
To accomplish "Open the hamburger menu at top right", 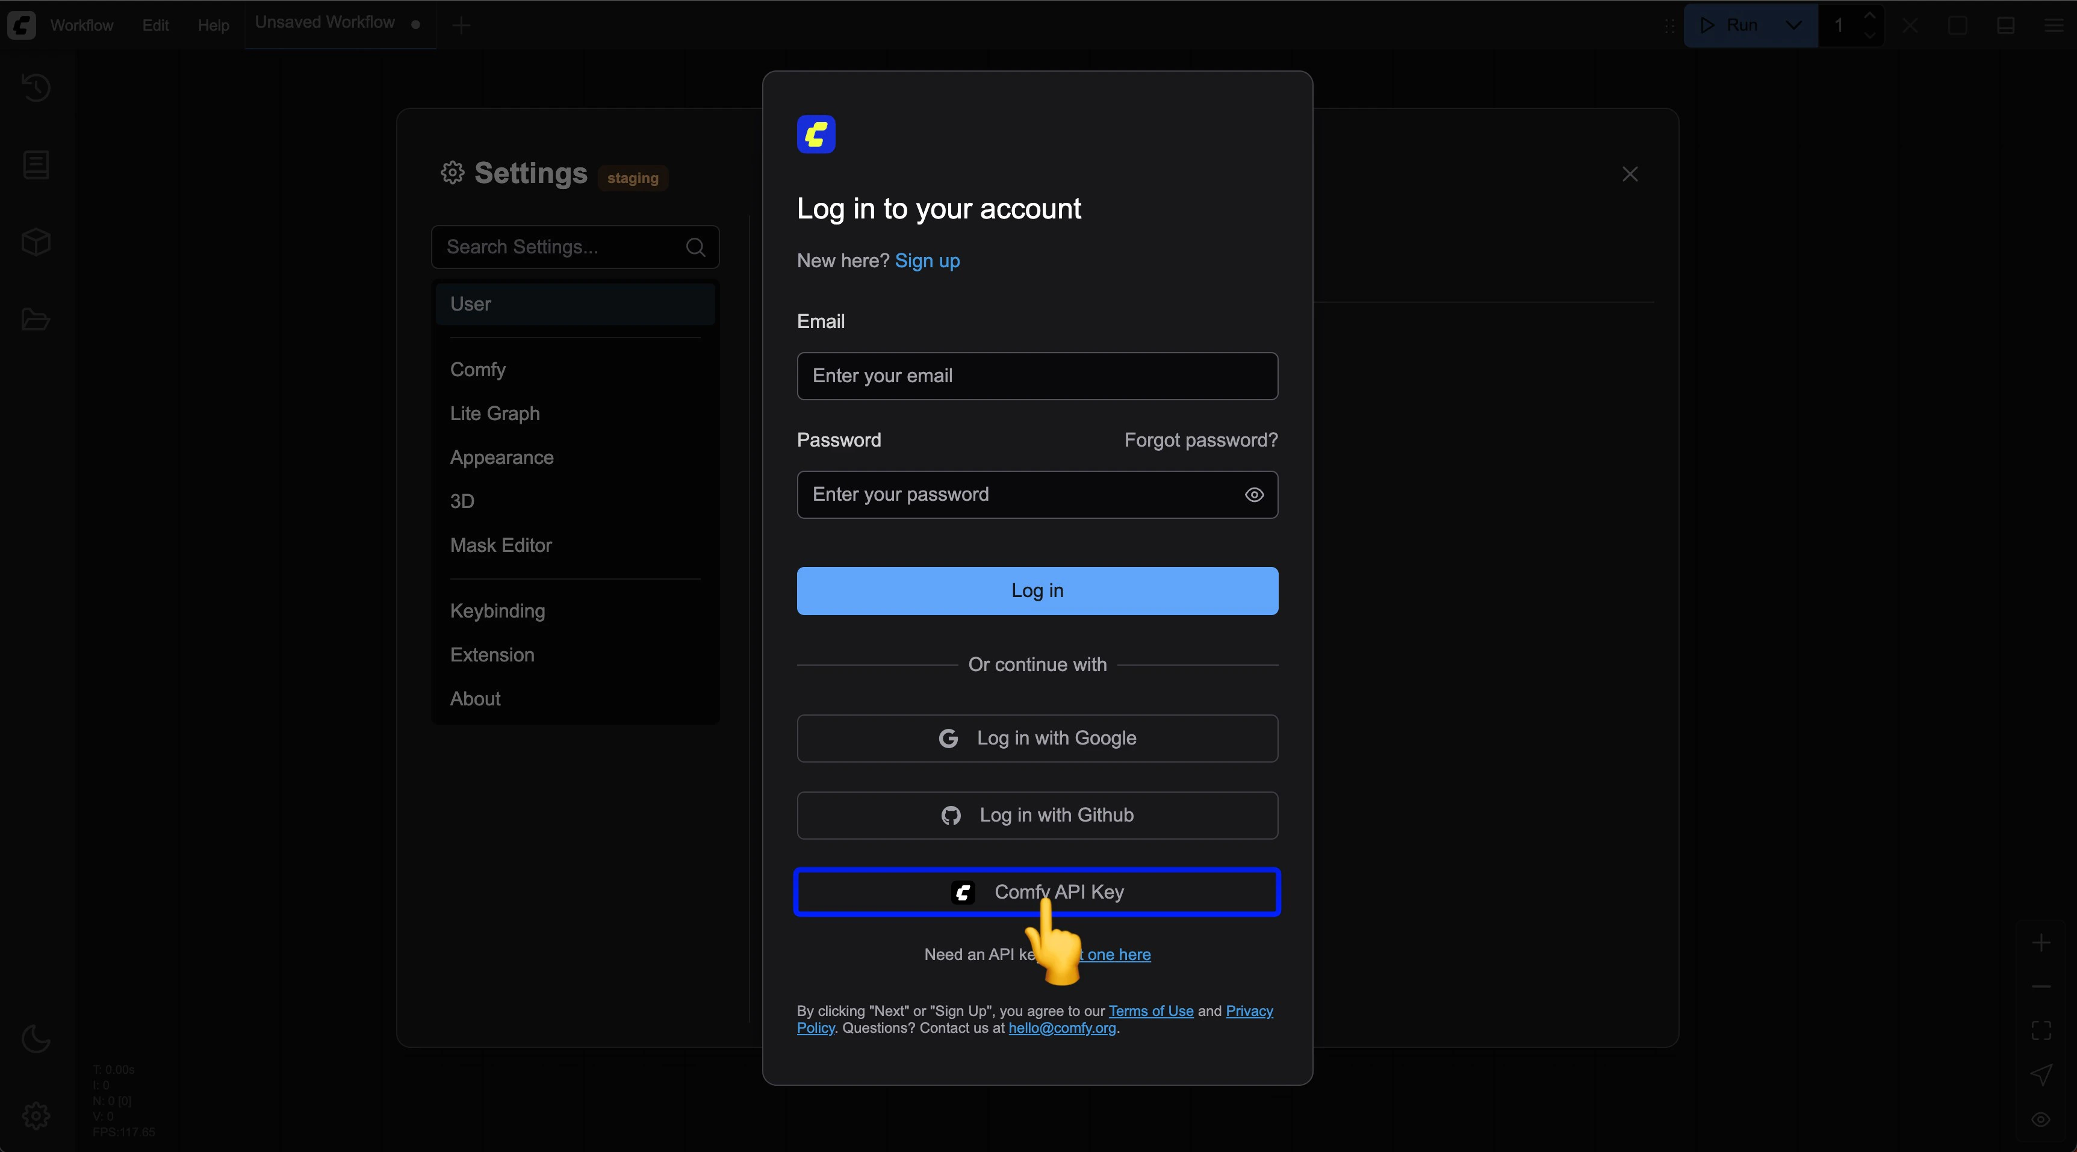I will click(x=2052, y=25).
